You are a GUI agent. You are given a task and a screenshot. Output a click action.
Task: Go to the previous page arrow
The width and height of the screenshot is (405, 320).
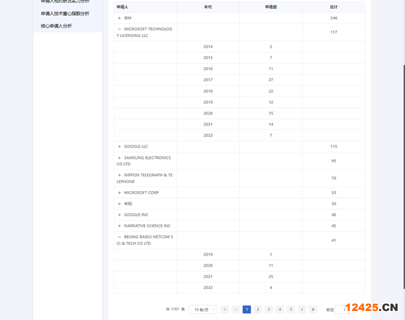pos(236,309)
